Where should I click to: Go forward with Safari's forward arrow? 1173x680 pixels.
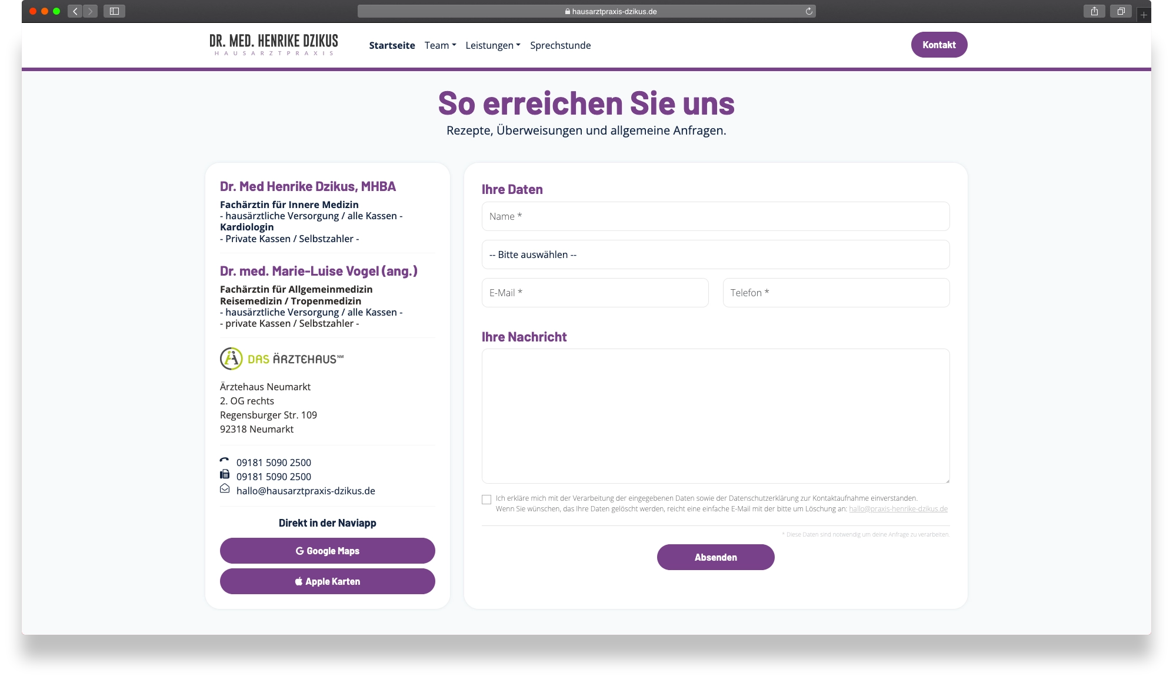click(91, 11)
